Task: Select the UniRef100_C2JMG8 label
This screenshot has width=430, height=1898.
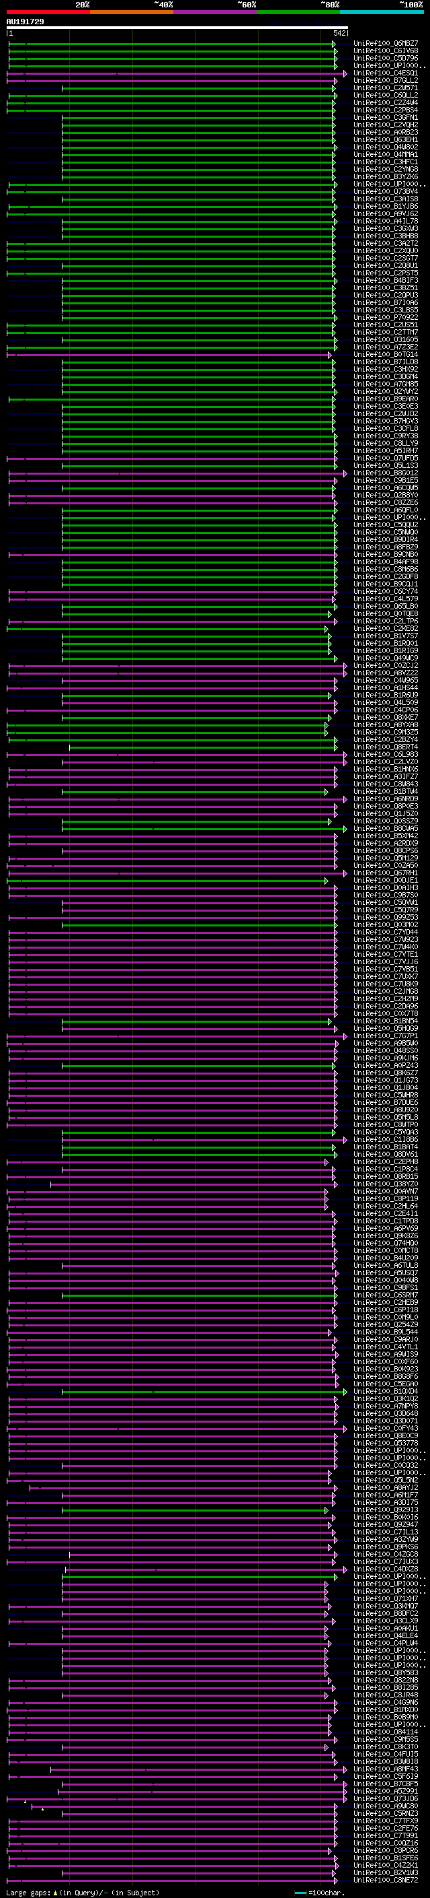Action: pos(386,992)
